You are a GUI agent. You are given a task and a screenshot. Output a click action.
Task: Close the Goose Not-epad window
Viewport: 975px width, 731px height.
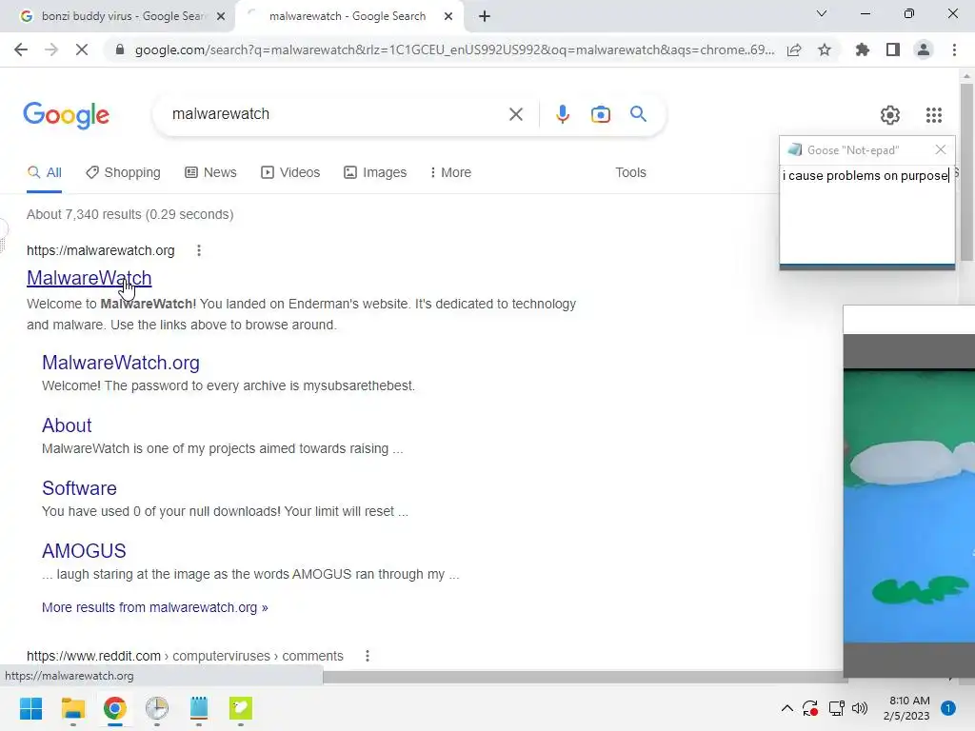tap(941, 149)
